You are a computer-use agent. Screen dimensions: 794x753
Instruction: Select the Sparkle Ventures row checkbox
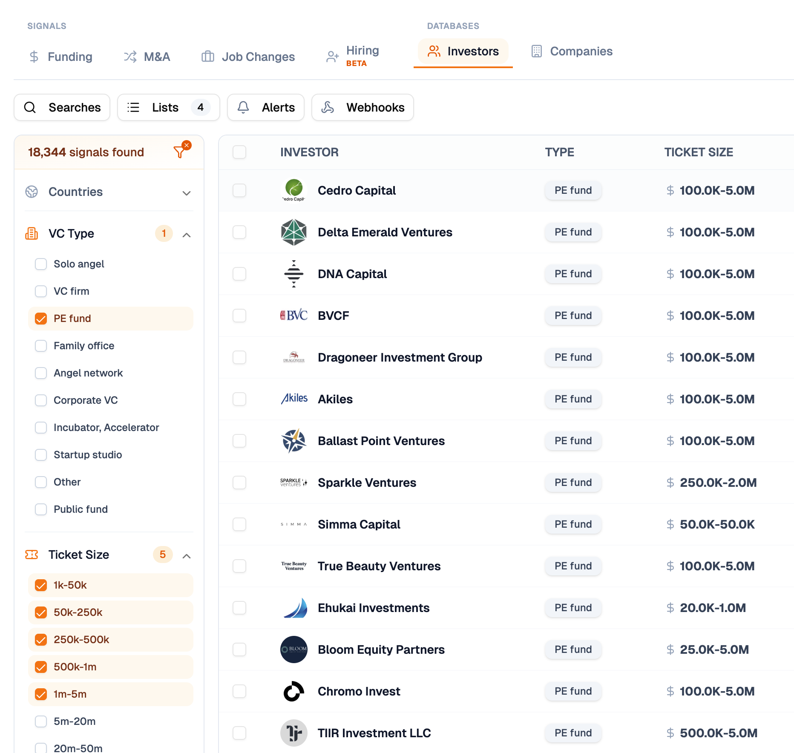click(239, 483)
